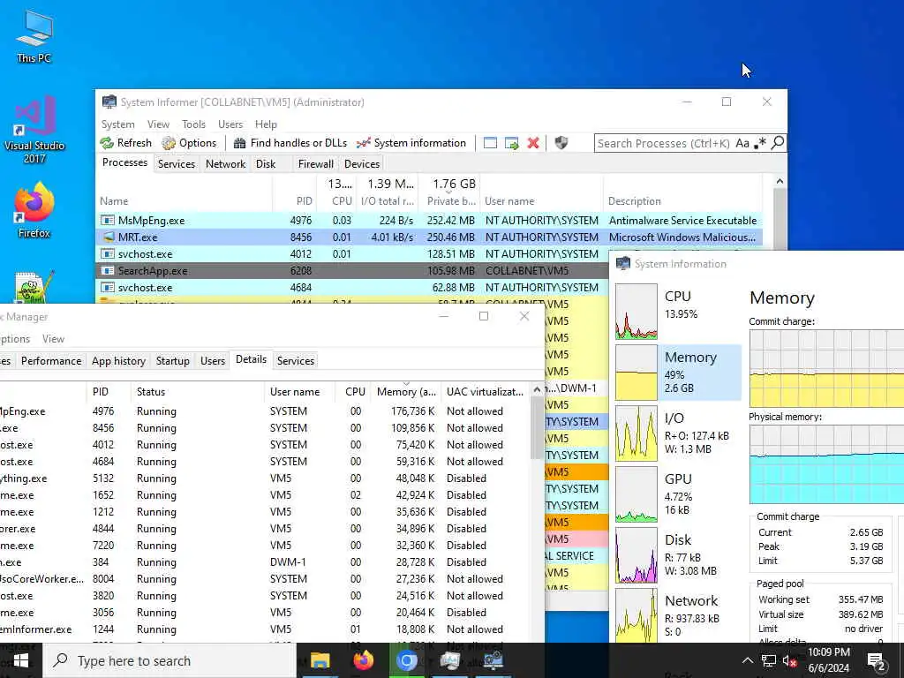Viewport: 904px width, 678px height.
Task: Sort by Name column in System Informer
Action: (114, 200)
